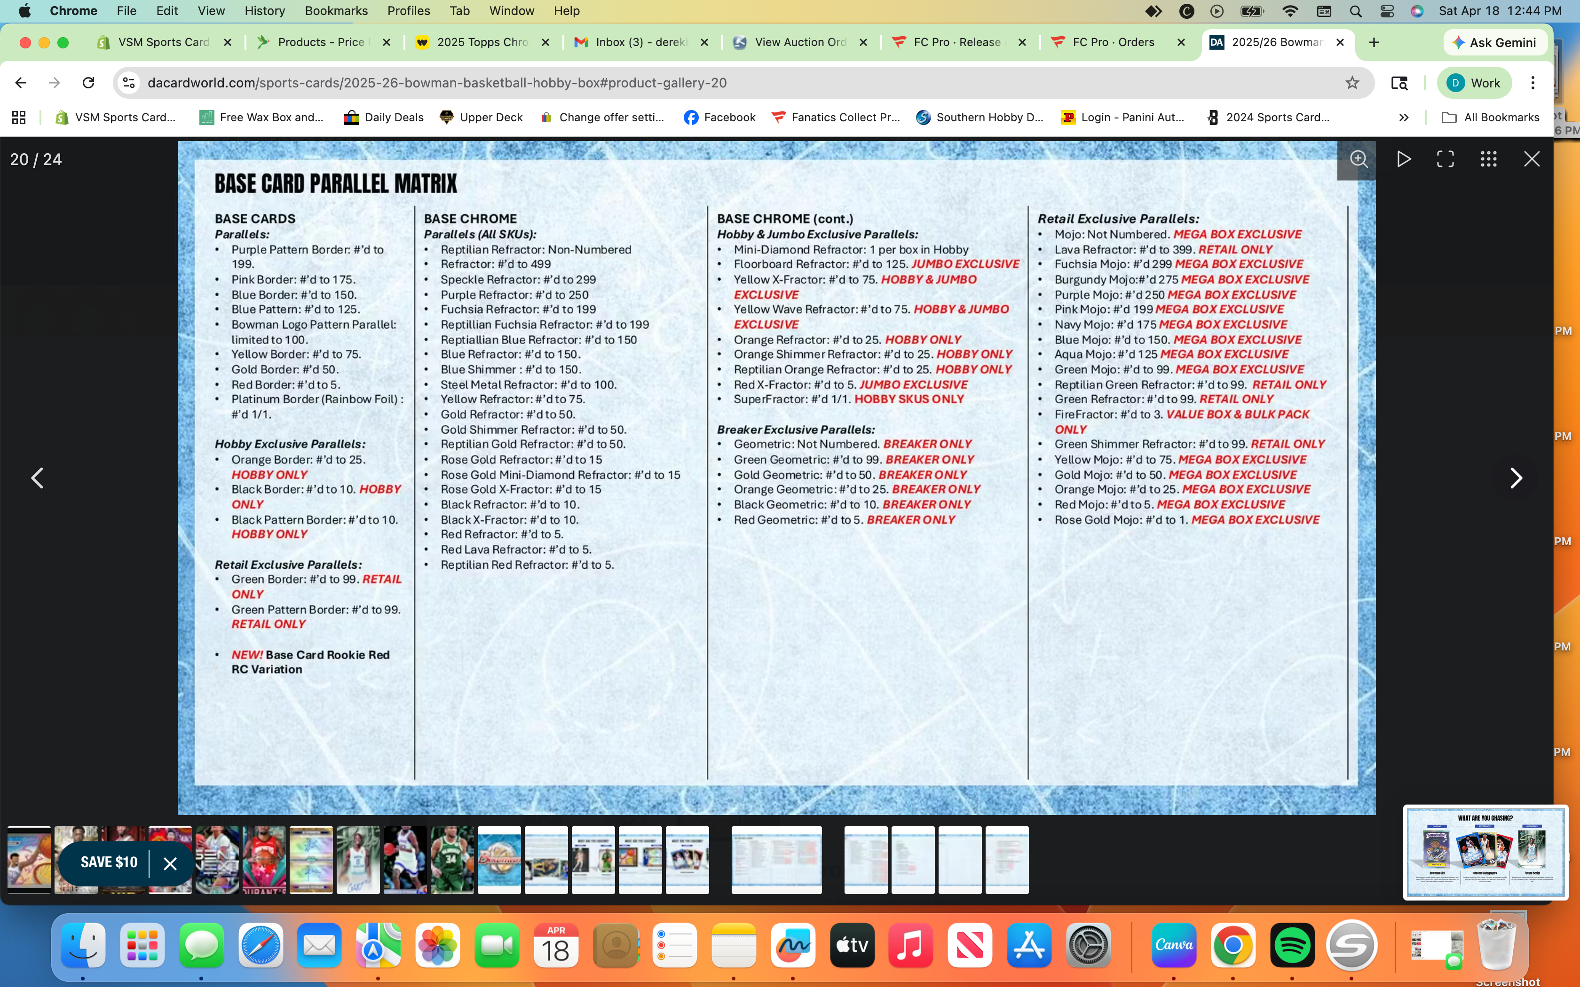Select the Bucks jersey 34 player thumbnail
The height and width of the screenshot is (987, 1580).
452,860
